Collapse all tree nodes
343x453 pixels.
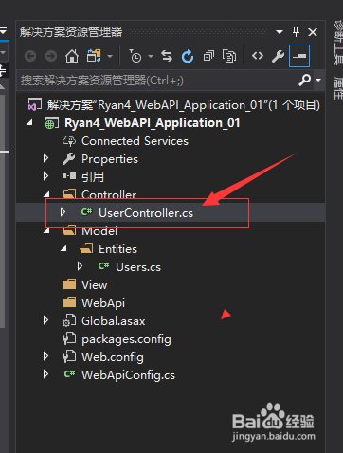pyautogui.click(x=208, y=56)
